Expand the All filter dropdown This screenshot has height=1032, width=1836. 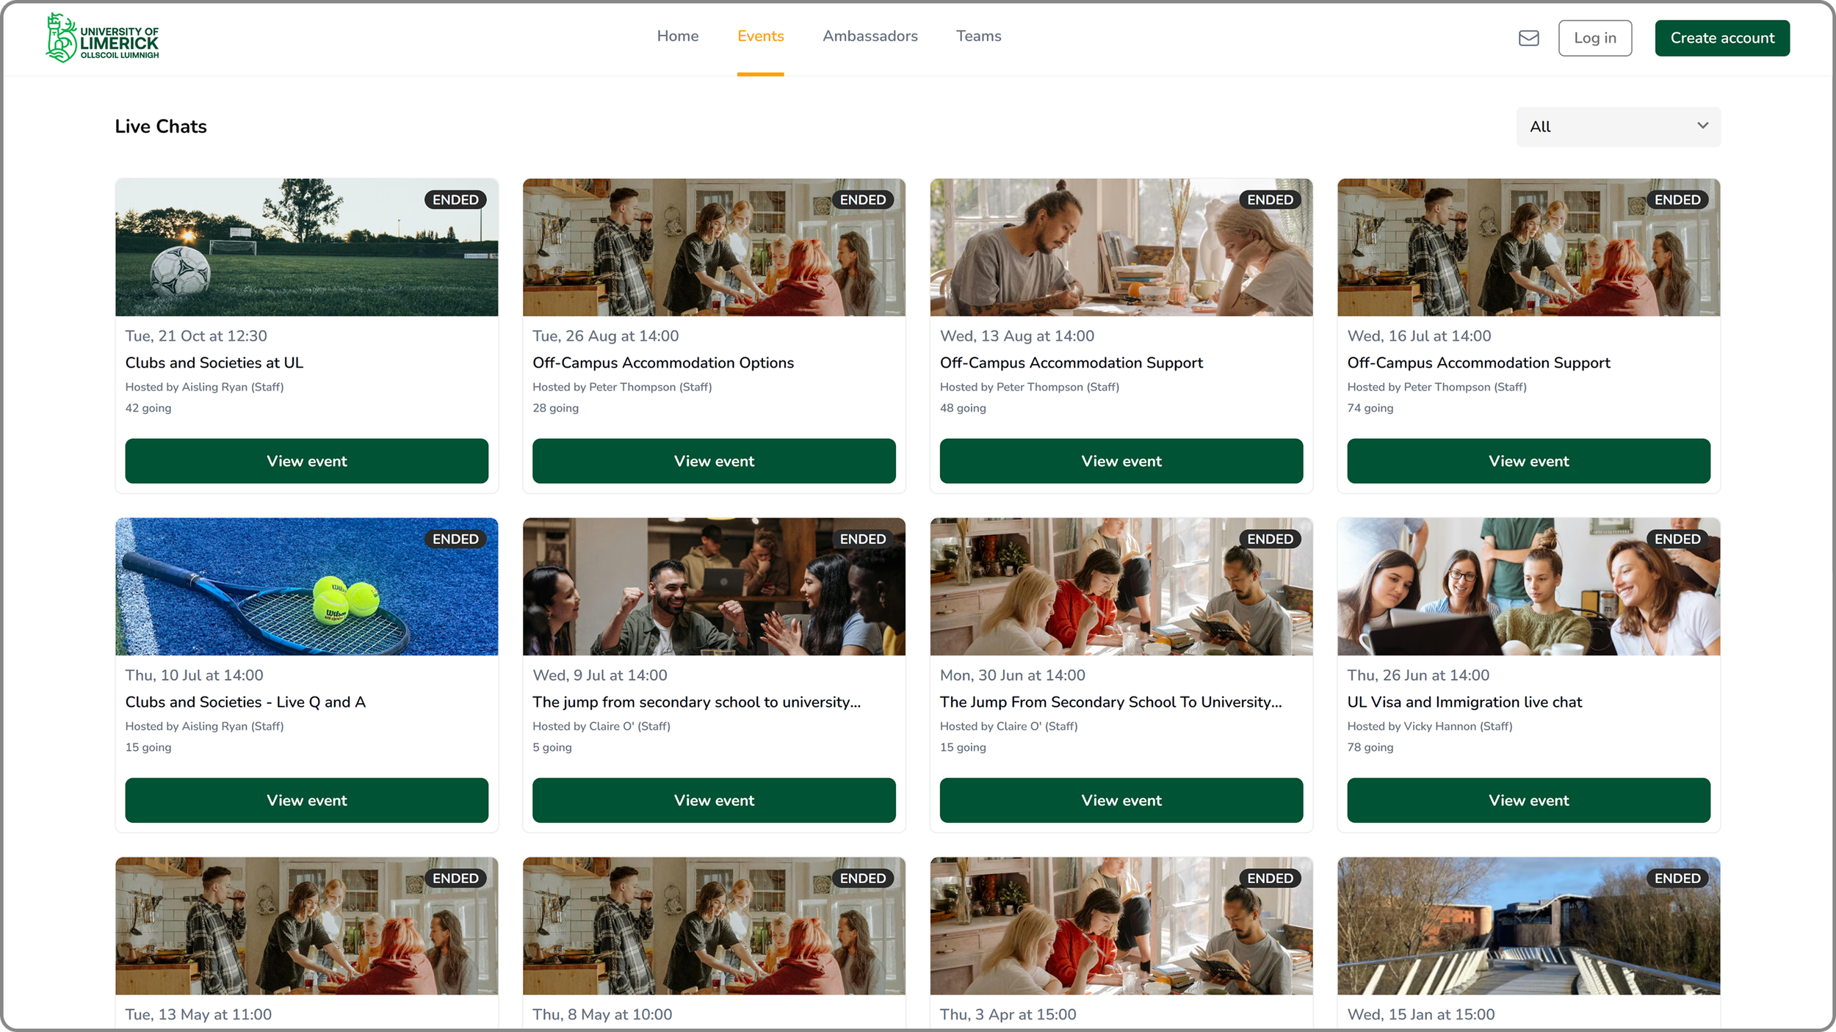pos(1617,127)
